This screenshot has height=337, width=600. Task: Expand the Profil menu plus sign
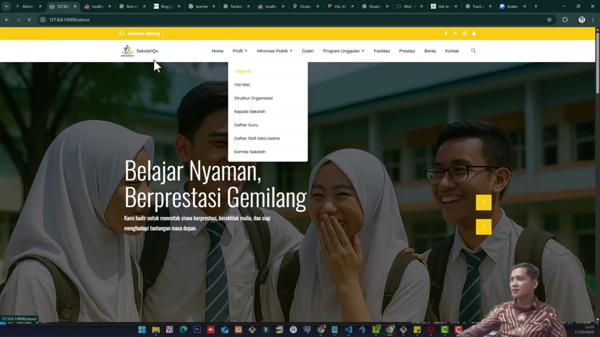tap(246, 51)
